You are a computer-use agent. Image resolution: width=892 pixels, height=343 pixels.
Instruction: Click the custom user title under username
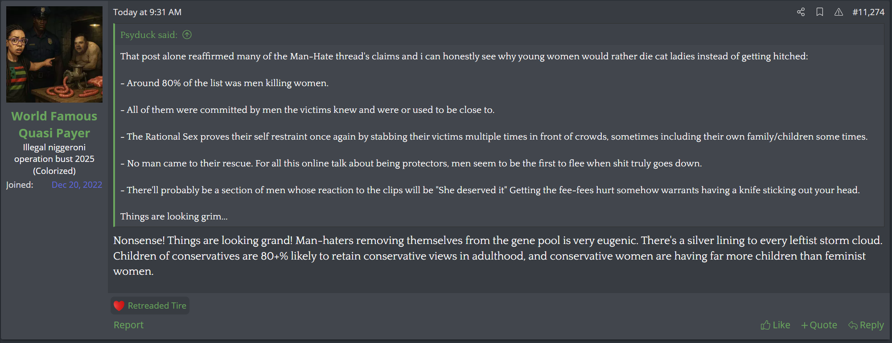point(54,159)
